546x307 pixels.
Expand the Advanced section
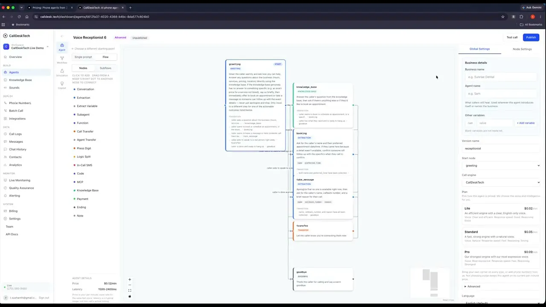click(473, 287)
